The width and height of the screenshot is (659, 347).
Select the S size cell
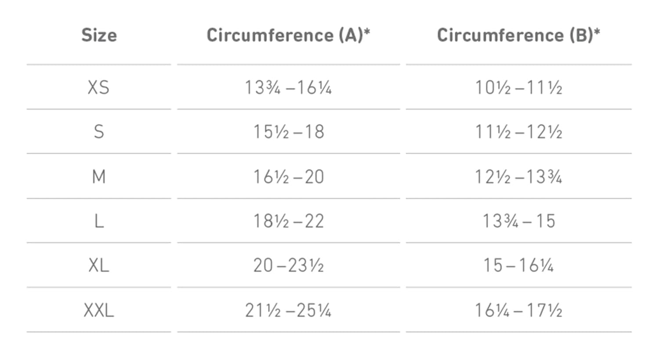coord(99,132)
